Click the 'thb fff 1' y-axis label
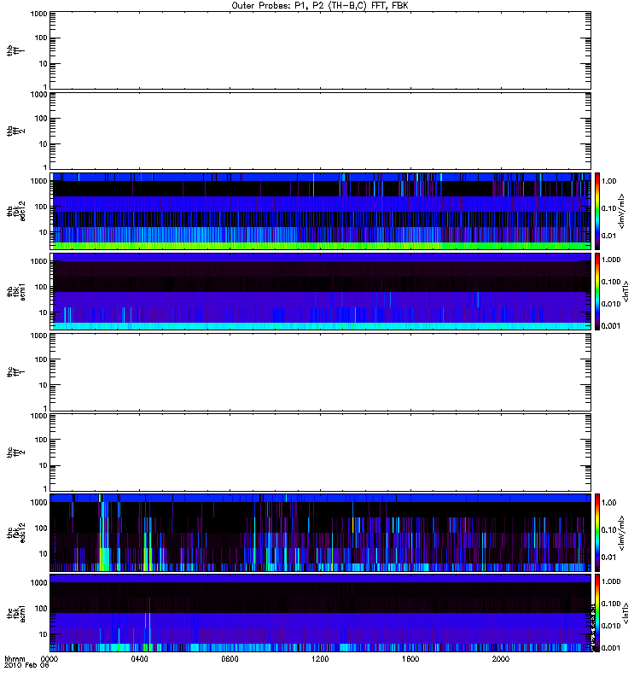 pos(15,50)
